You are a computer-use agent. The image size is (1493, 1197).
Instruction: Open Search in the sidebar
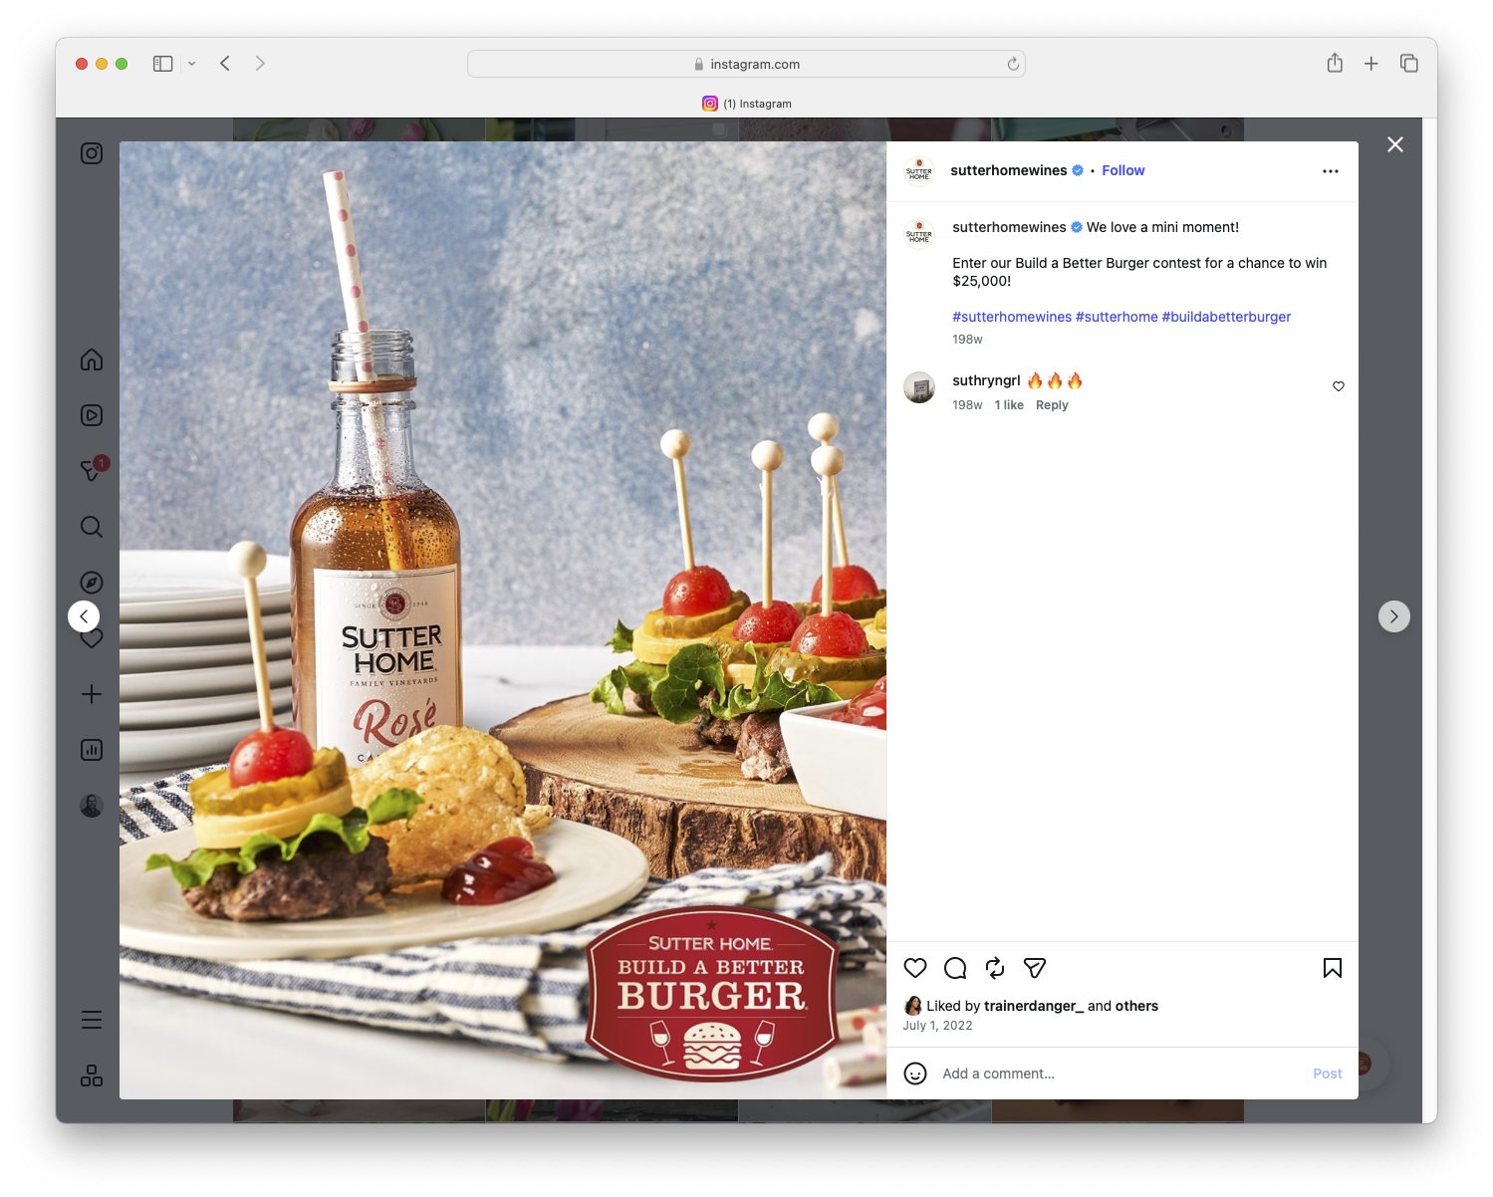point(92,527)
